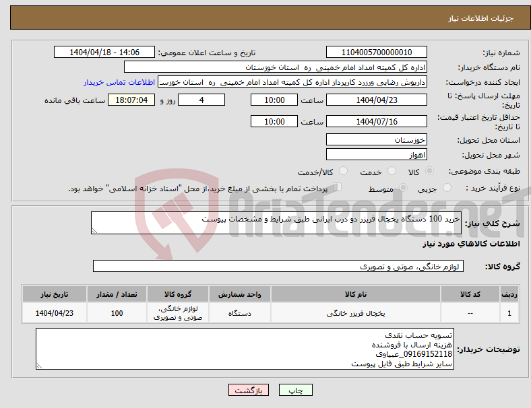Click the price validity date 1404/07/16 field

[x=377, y=121]
